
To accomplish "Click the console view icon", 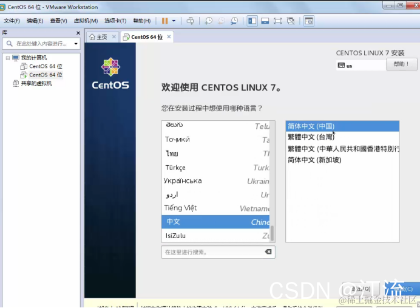I will point(308,21).
